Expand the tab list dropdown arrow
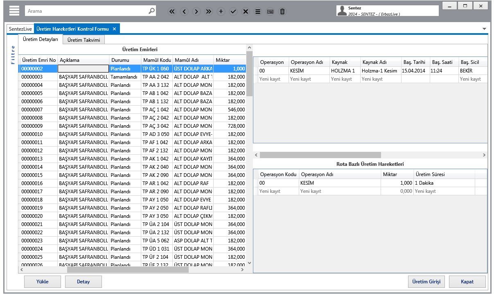This screenshot has width=494, height=294. 485,29
